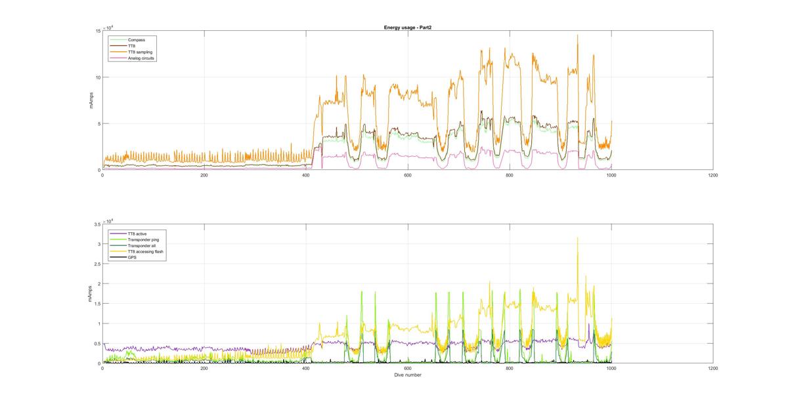
Task: Click the "800" x-tick under the bottom plot
Action: pyautogui.click(x=510, y=369)
